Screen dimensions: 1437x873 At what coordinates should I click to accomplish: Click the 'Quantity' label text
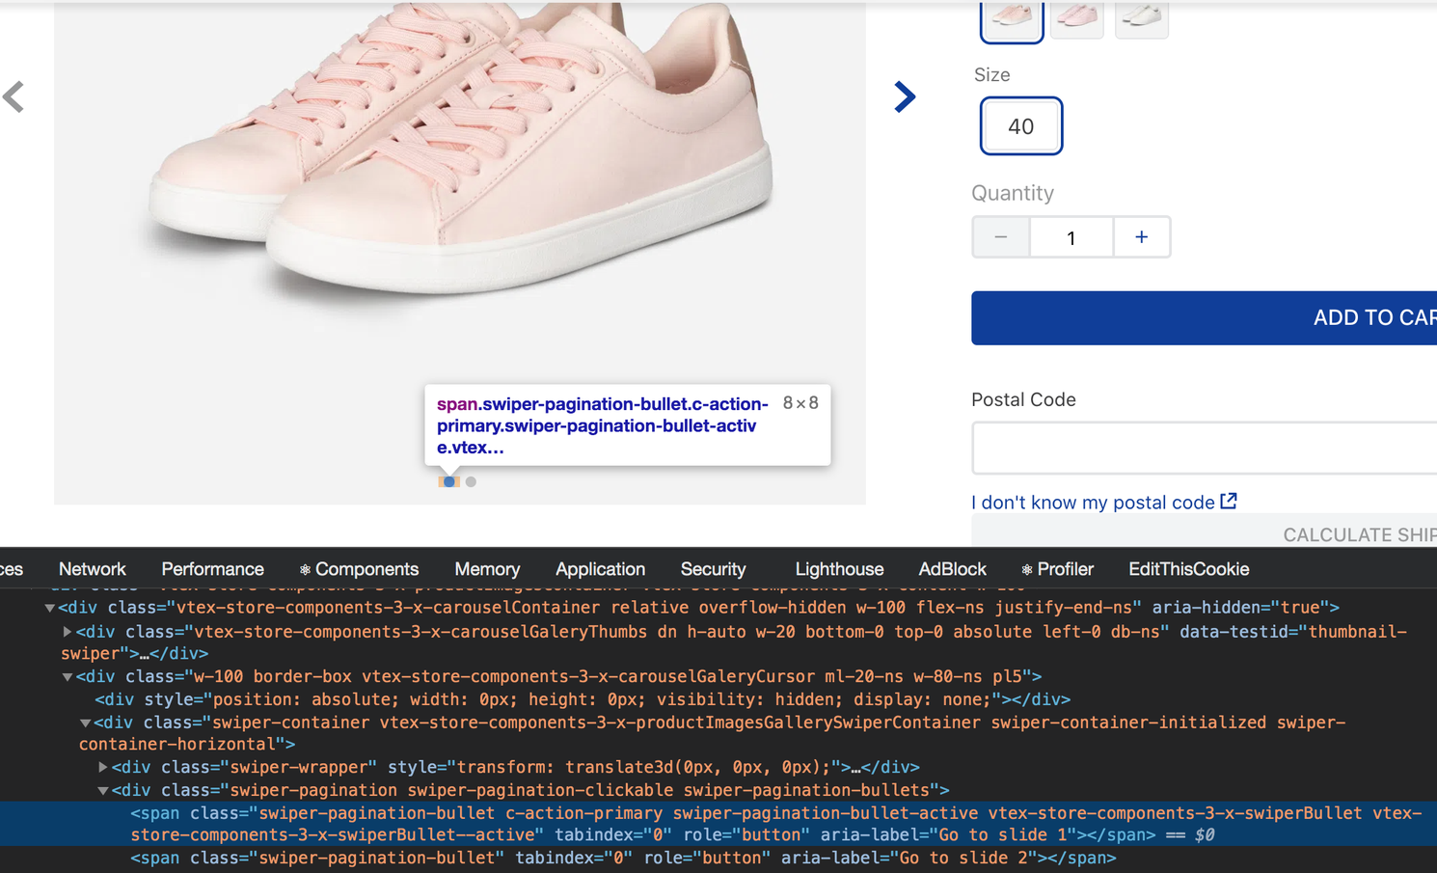pos(1013,193)
